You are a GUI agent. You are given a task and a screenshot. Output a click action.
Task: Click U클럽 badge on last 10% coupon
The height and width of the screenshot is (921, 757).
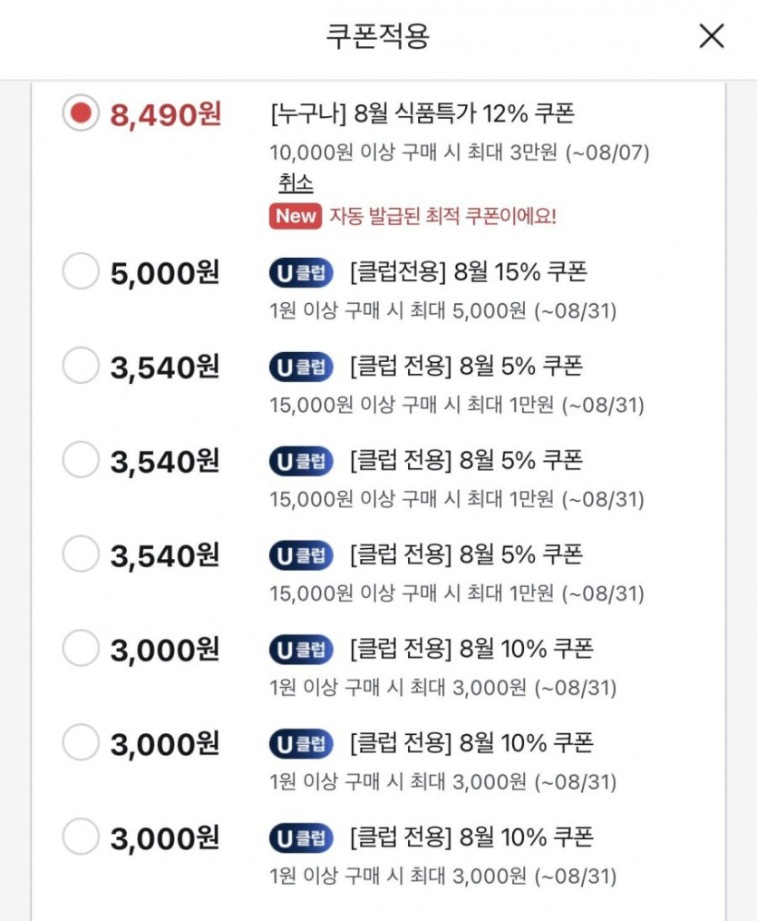click(x=301, y=837)
